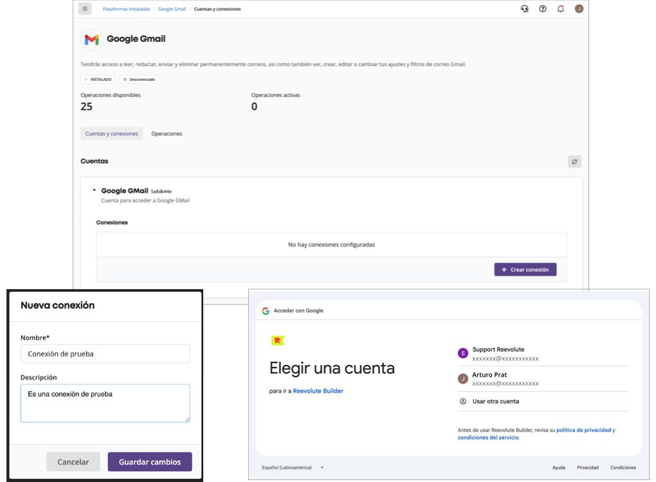
Task: Choose the Arturo Prat account
Action: point(543,379)
